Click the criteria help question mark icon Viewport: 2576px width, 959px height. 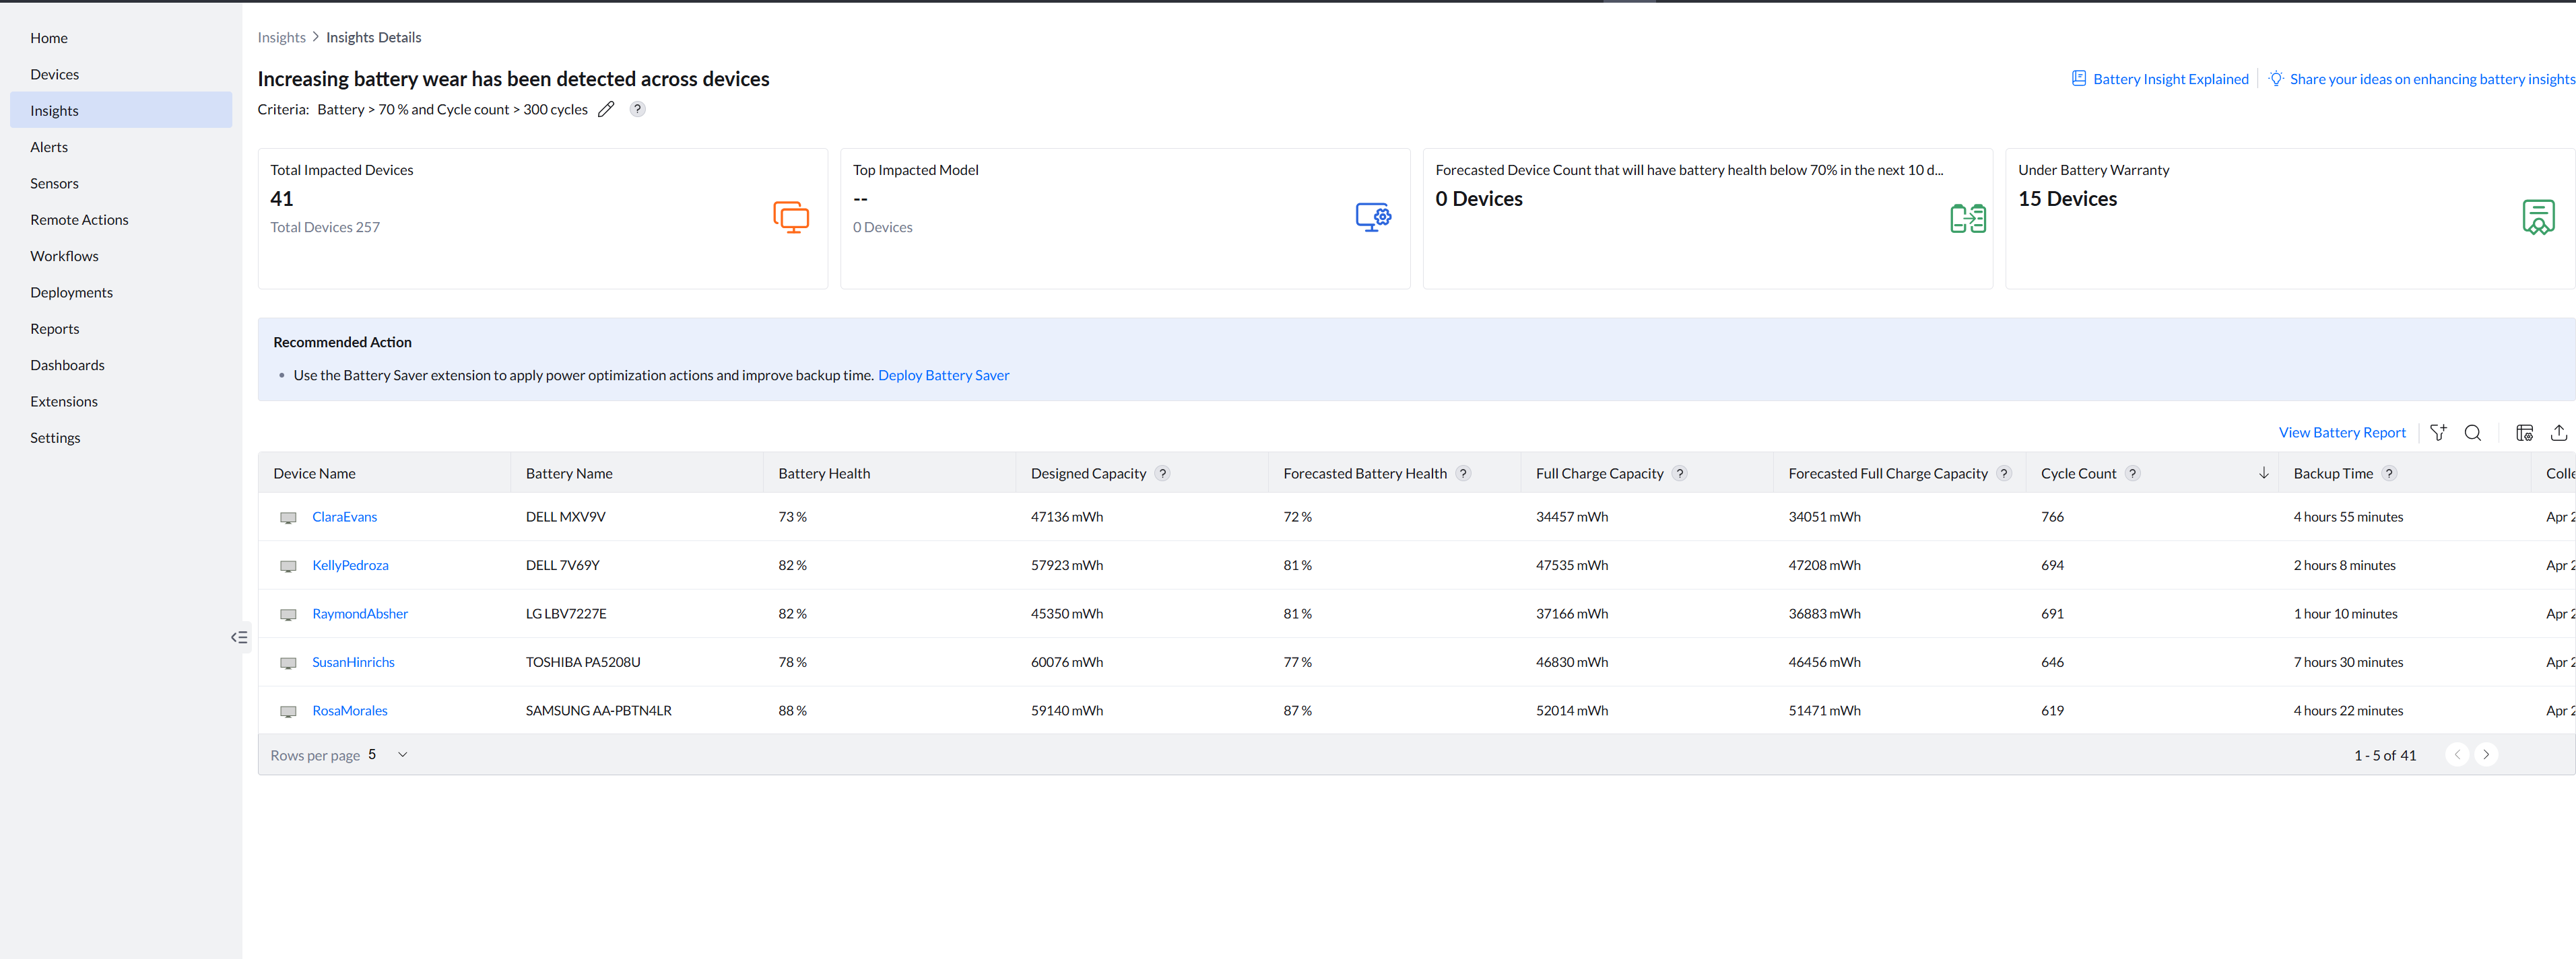click(637, 110)
